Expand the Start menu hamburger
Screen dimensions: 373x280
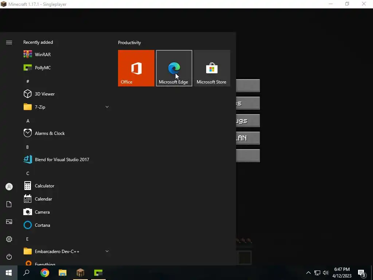tap(9, 42)
